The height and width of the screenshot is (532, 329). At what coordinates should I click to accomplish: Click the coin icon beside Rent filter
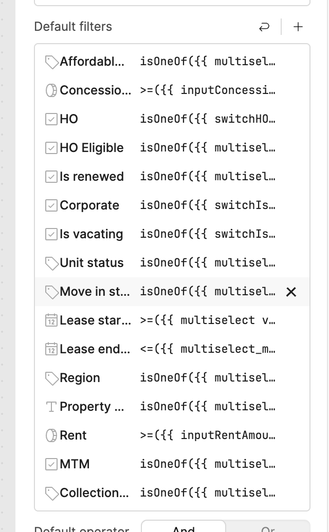[x=51, y=435]
